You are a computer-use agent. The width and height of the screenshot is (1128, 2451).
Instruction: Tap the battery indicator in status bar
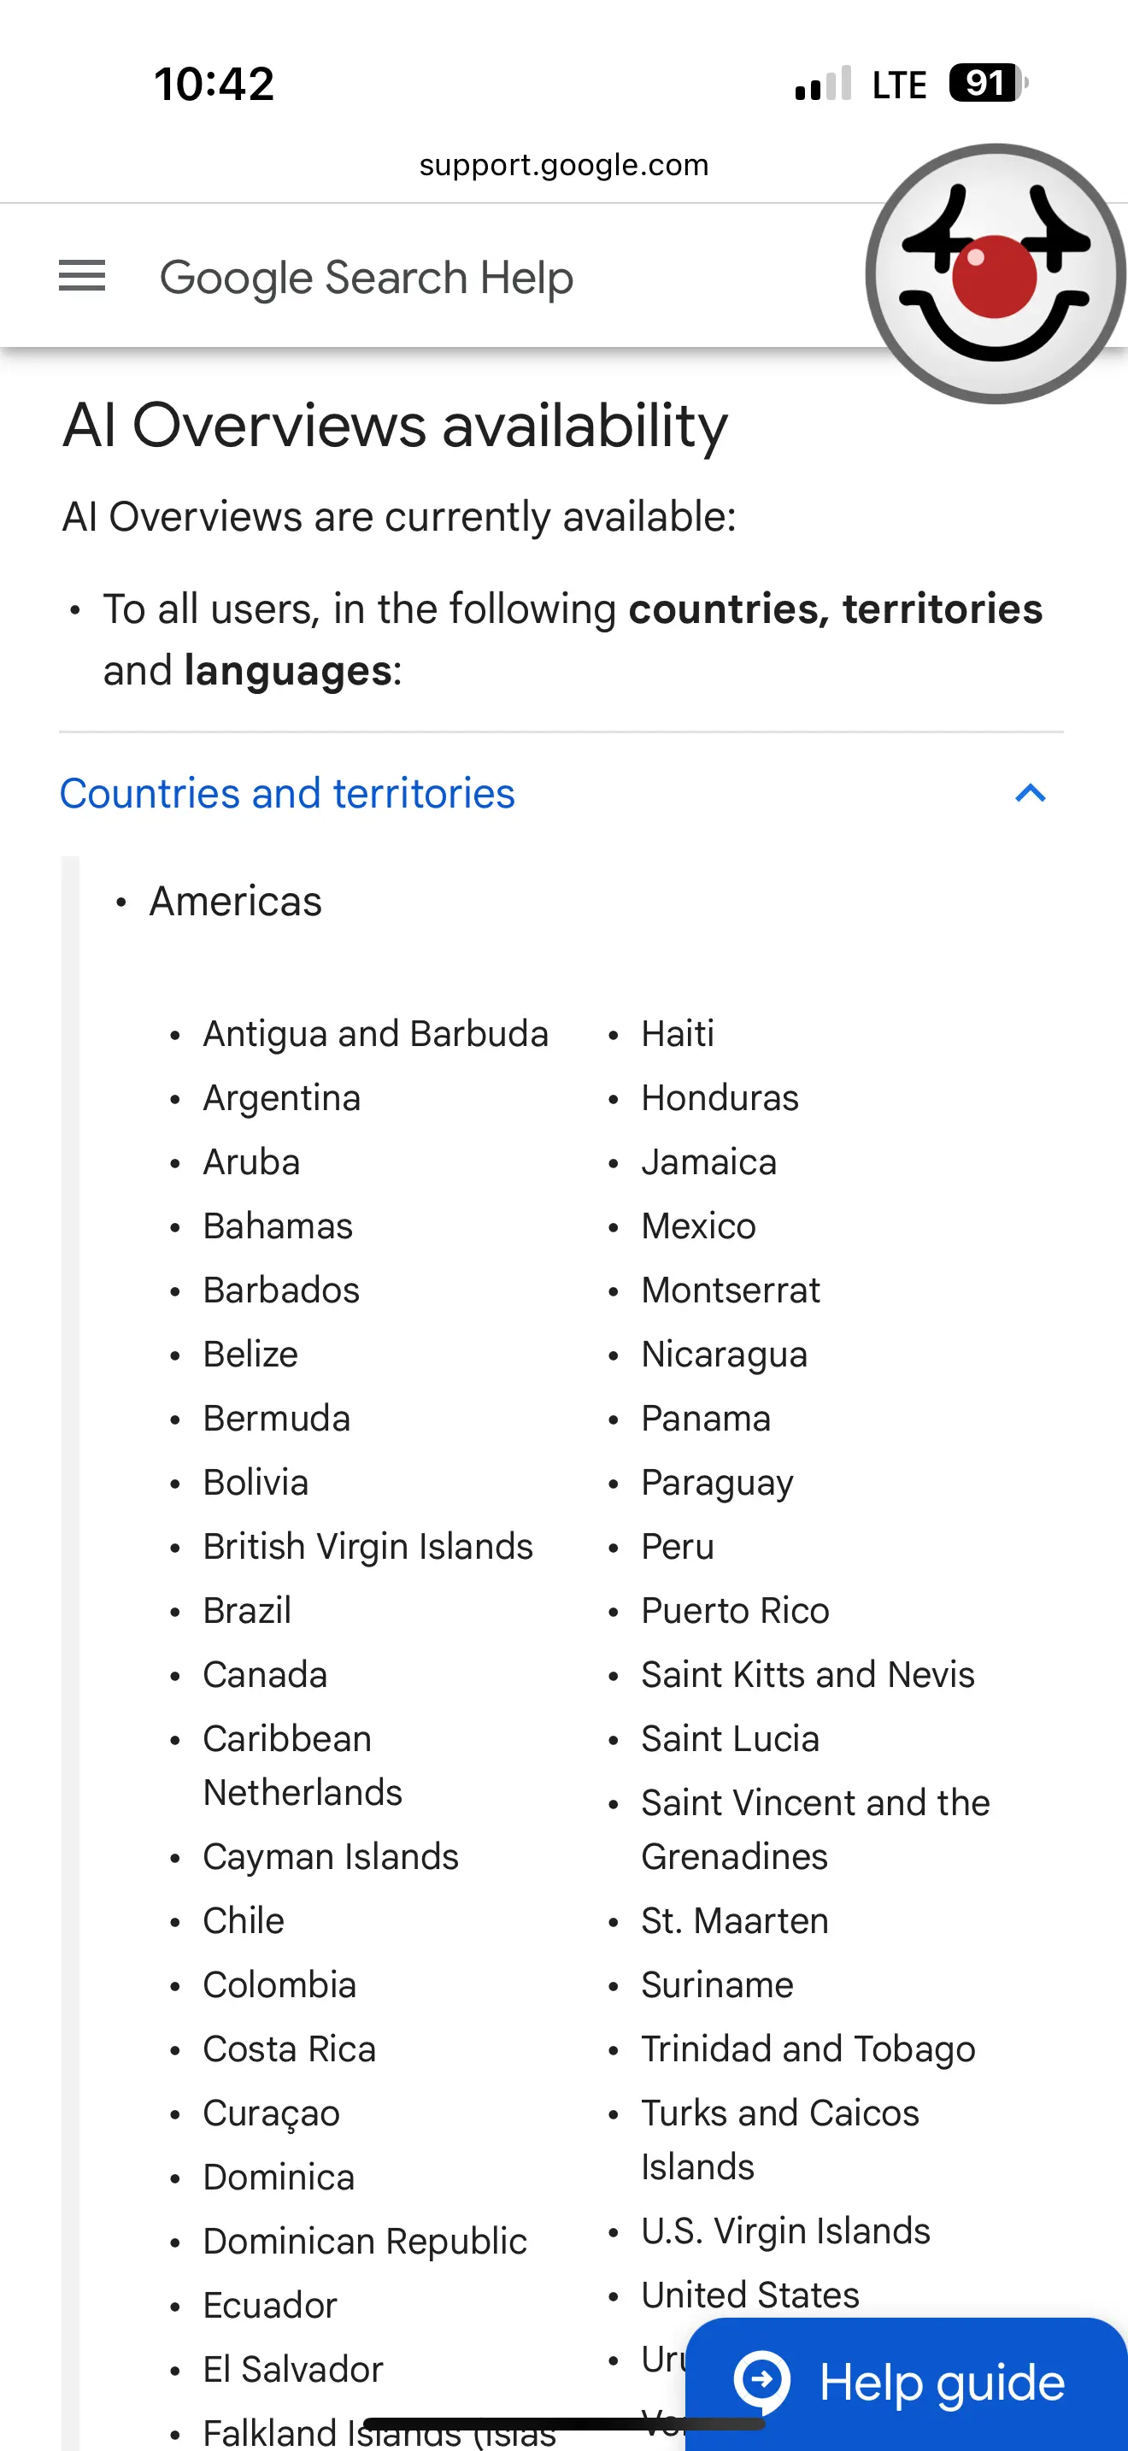(x=988, y=83)
